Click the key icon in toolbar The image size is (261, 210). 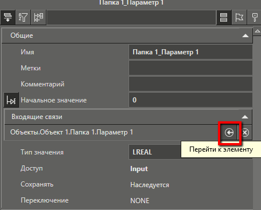pos(255,18)
